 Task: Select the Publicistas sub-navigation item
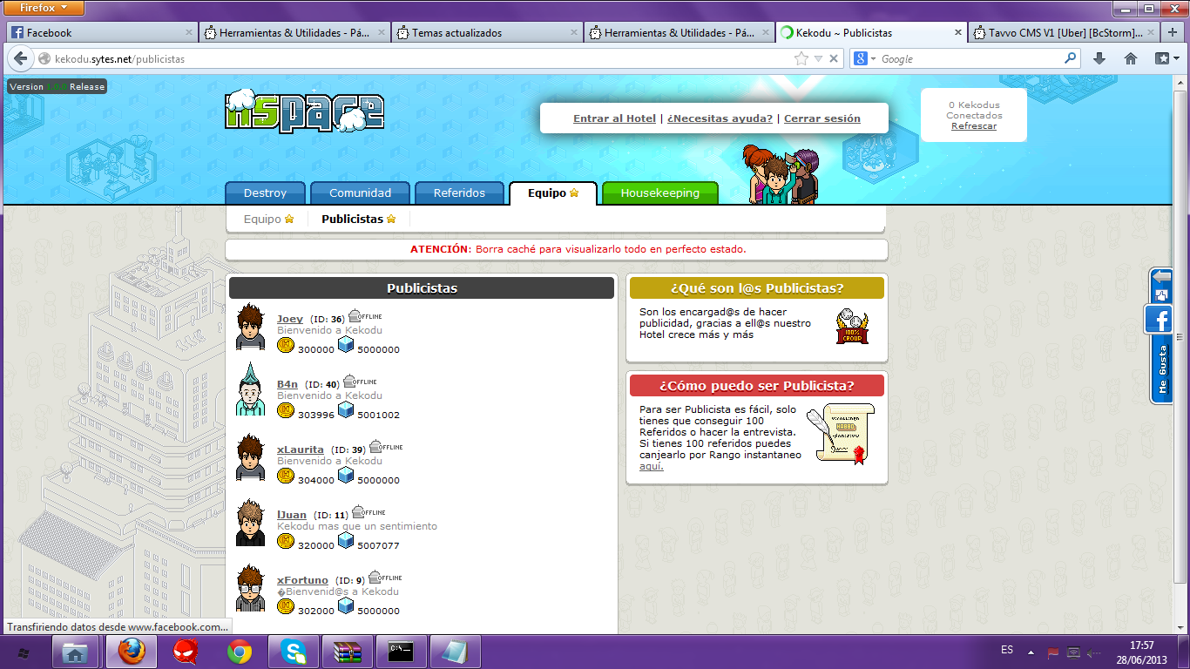point(358,219)
